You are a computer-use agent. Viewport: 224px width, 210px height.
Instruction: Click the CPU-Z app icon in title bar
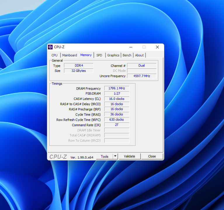click(50, 47)
